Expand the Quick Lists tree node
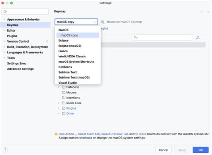212x155 pixels. pyautogui.click(x=59, y=103)
